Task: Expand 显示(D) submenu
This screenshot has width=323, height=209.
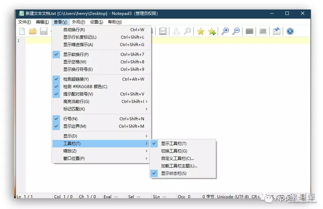Action: pos(102,136)
